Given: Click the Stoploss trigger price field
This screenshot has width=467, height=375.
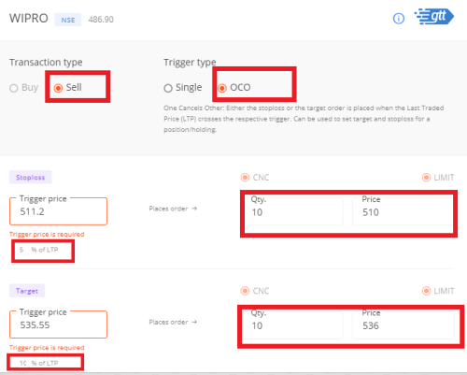Looking at the screenshot, I should click(x=58, y=211).
